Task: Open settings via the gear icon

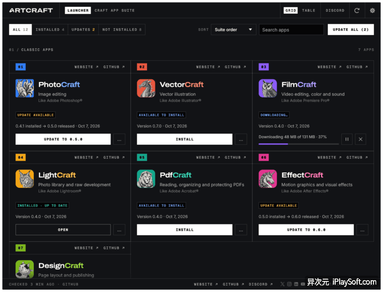Action: pos(372,11)
